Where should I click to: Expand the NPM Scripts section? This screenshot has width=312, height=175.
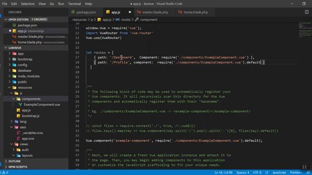click(6, 167)
